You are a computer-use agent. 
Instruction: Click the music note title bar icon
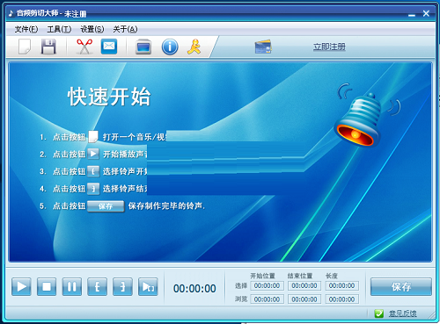pos(11,13)
